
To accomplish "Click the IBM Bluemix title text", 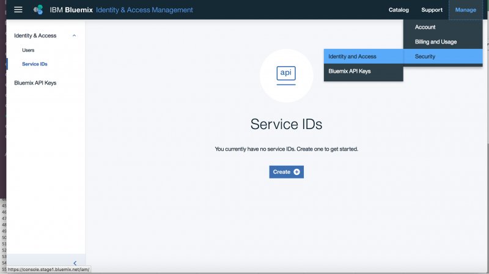I will pyautogui.click(x=71, y=10).
